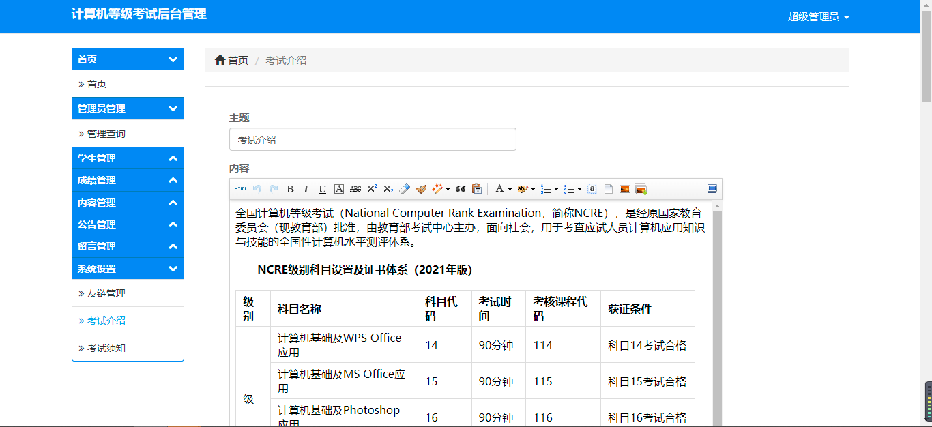
Task: Open font color dropdown arrow
Action: click(x=510, y=190)
